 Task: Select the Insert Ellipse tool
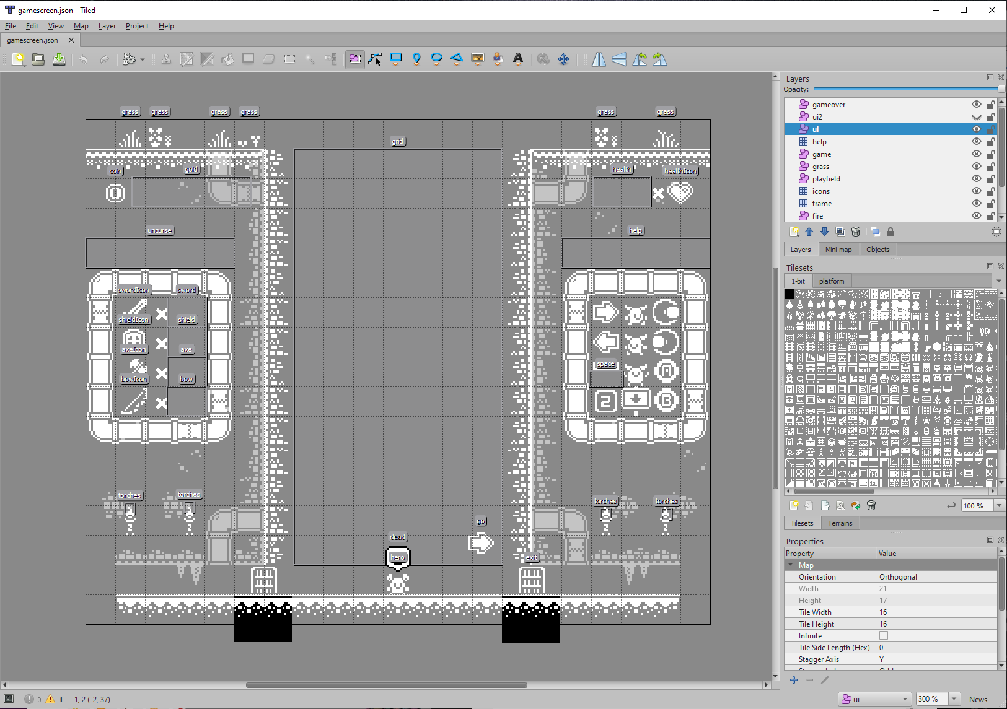point(436,59)
